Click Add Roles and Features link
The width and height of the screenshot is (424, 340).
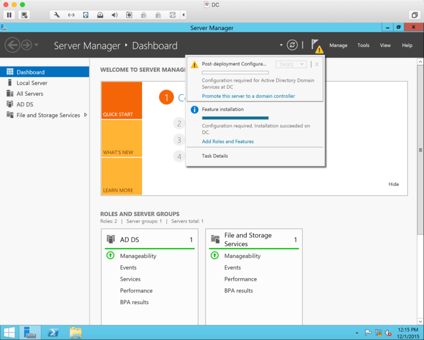(x=227, y=141)
